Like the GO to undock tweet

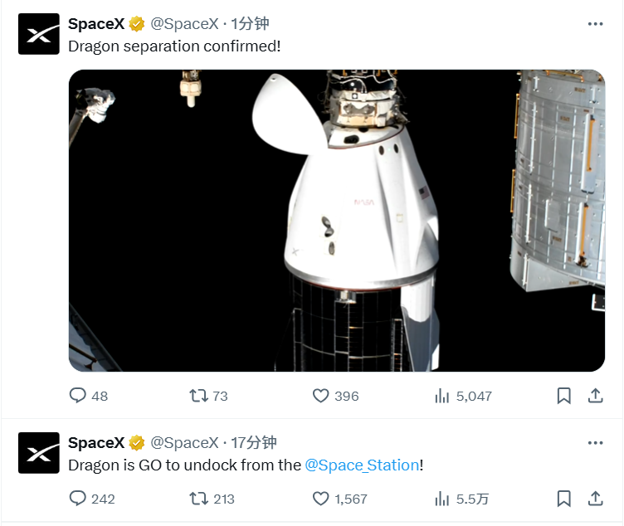click(x=321, y=499)
